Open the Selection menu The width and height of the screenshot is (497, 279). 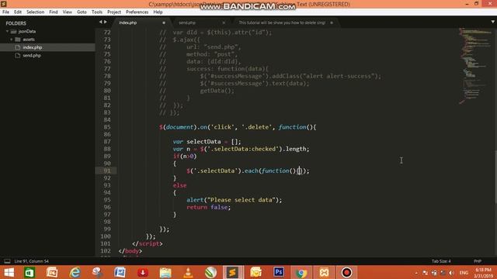[x=35, y=12]
